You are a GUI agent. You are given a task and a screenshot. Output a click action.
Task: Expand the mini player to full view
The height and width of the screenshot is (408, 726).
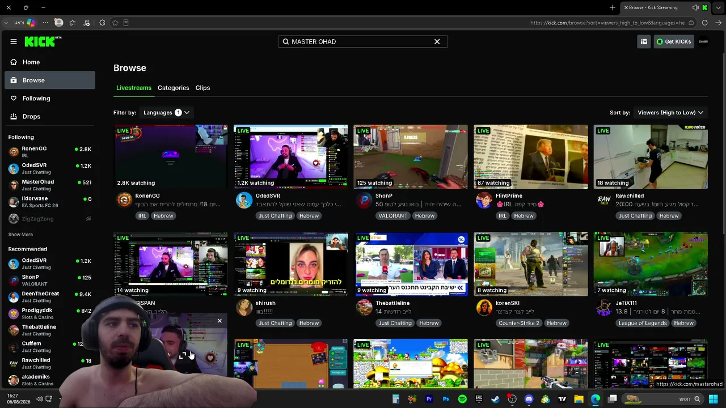pos(183,356)
